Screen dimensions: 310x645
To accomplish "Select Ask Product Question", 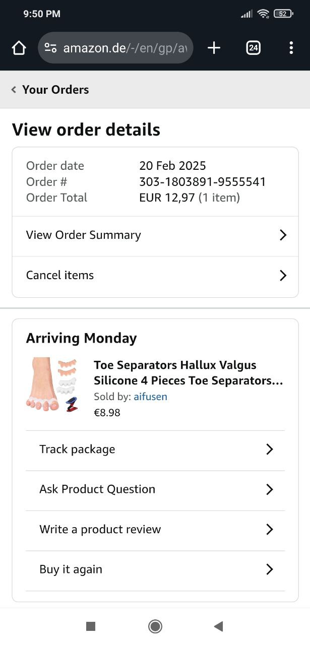I will tap(97, 489).
